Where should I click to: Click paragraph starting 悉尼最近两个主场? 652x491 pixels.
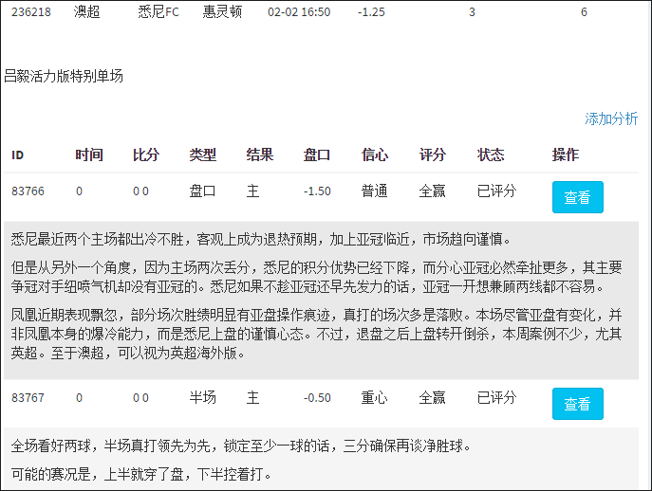[x=261, y=239]
